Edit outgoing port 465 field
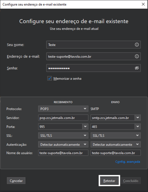This screenshot has height=192, width=148. 113,127
